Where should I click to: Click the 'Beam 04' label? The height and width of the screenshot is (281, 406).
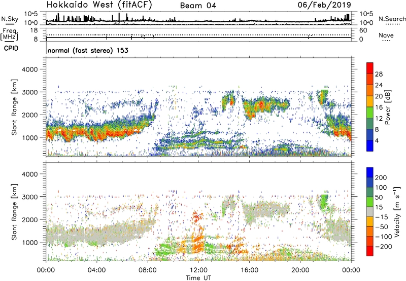198,6
